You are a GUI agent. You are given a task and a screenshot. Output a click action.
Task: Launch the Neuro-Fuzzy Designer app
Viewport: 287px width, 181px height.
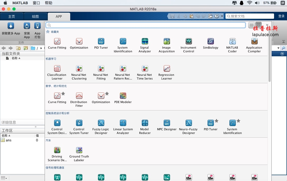189,127
